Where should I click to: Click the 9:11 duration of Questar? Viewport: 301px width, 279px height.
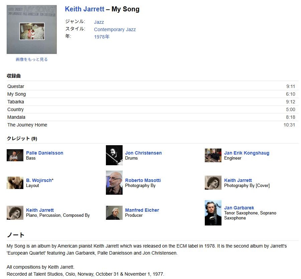tap(291, 86)
